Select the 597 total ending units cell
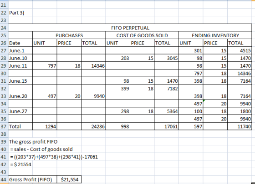 [x=191, y=126]
